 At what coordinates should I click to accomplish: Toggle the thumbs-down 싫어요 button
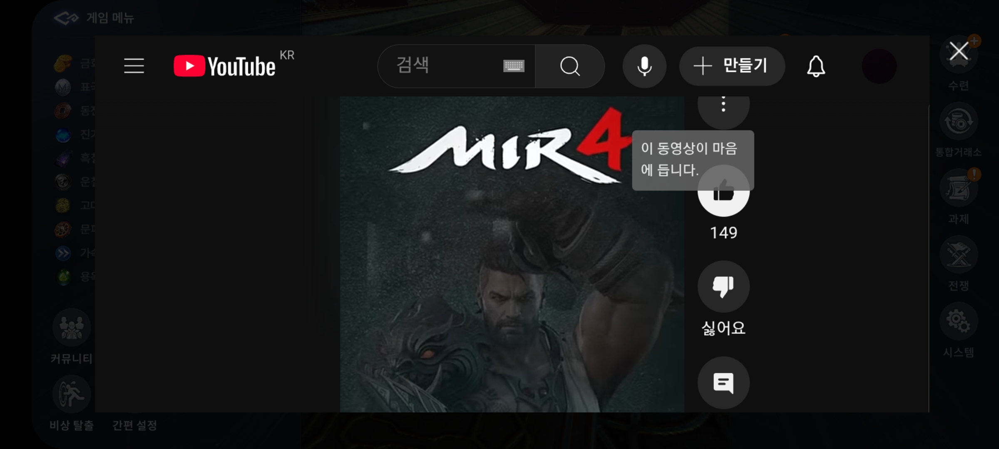723,286
